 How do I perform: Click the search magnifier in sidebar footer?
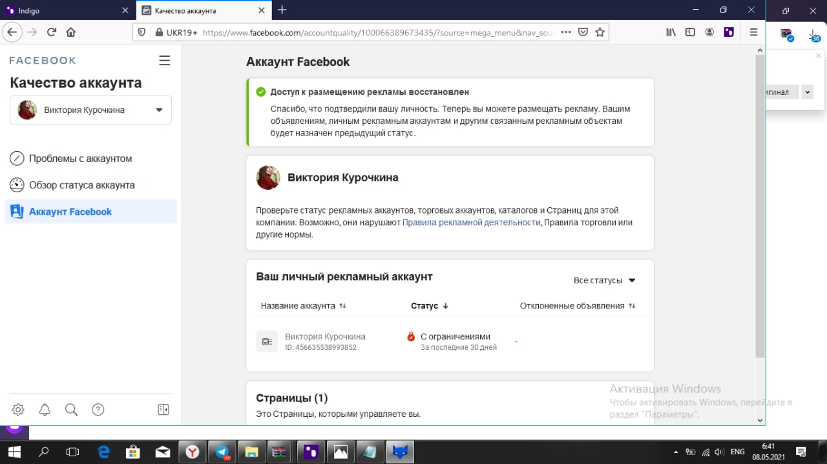(71, 410)
